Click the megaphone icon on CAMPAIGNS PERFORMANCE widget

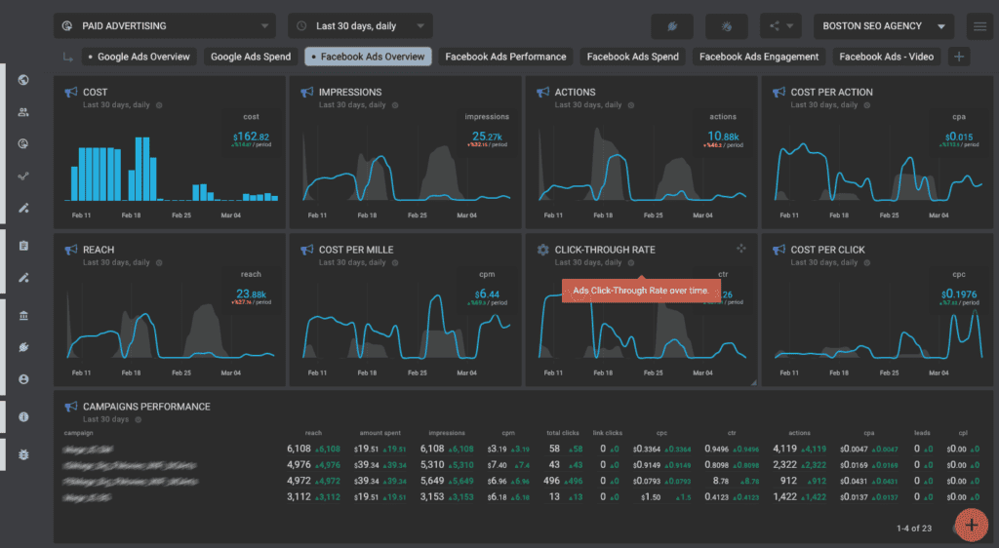(70, 406)
